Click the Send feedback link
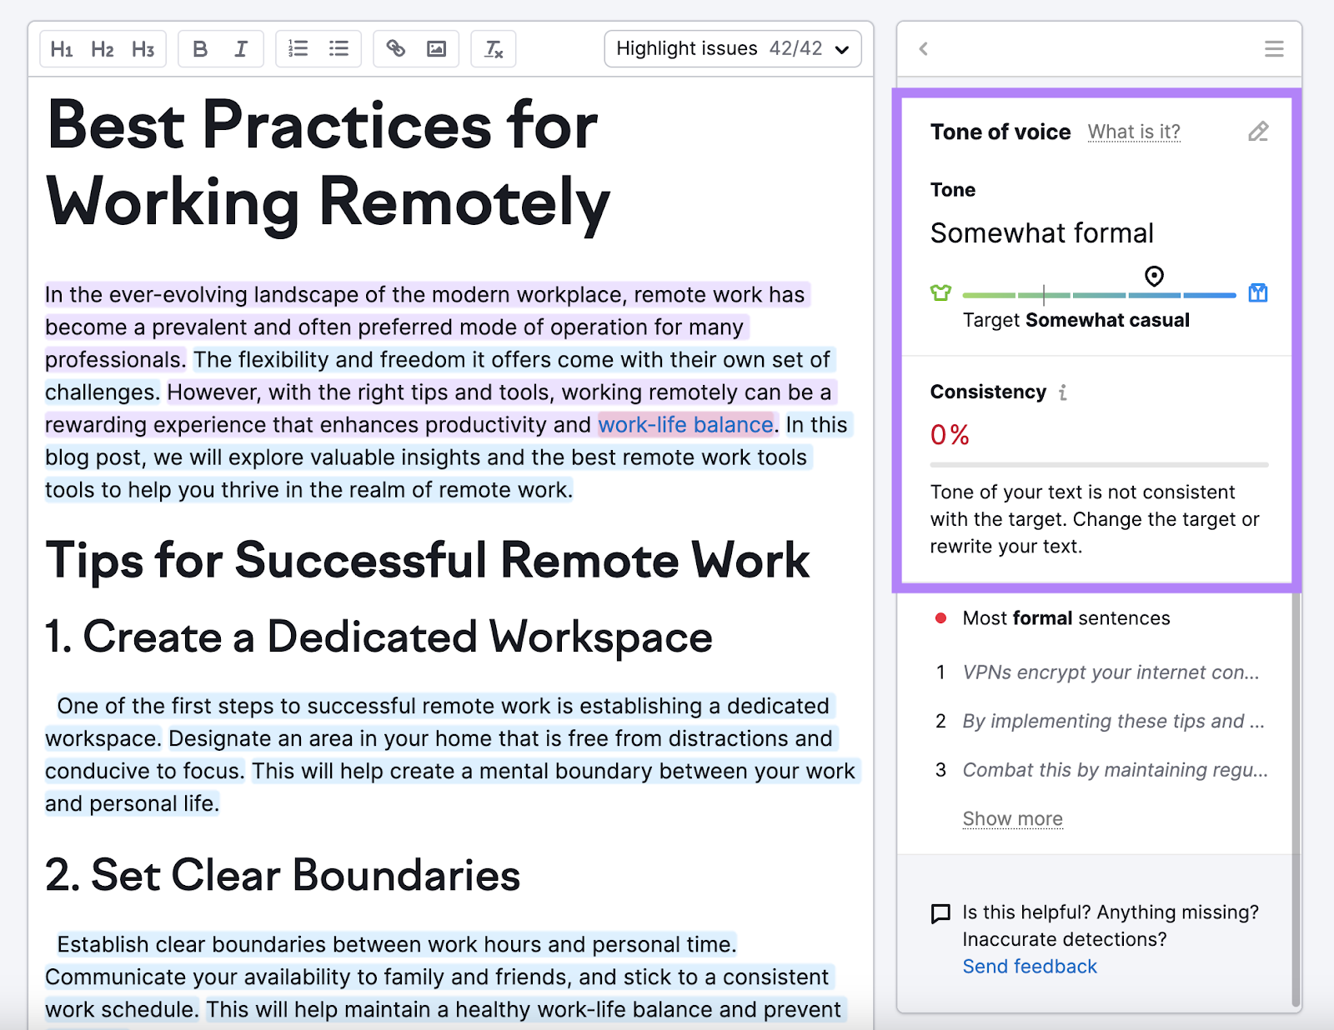The width and height of the screenshot is (1334, 1030). 1029,966
